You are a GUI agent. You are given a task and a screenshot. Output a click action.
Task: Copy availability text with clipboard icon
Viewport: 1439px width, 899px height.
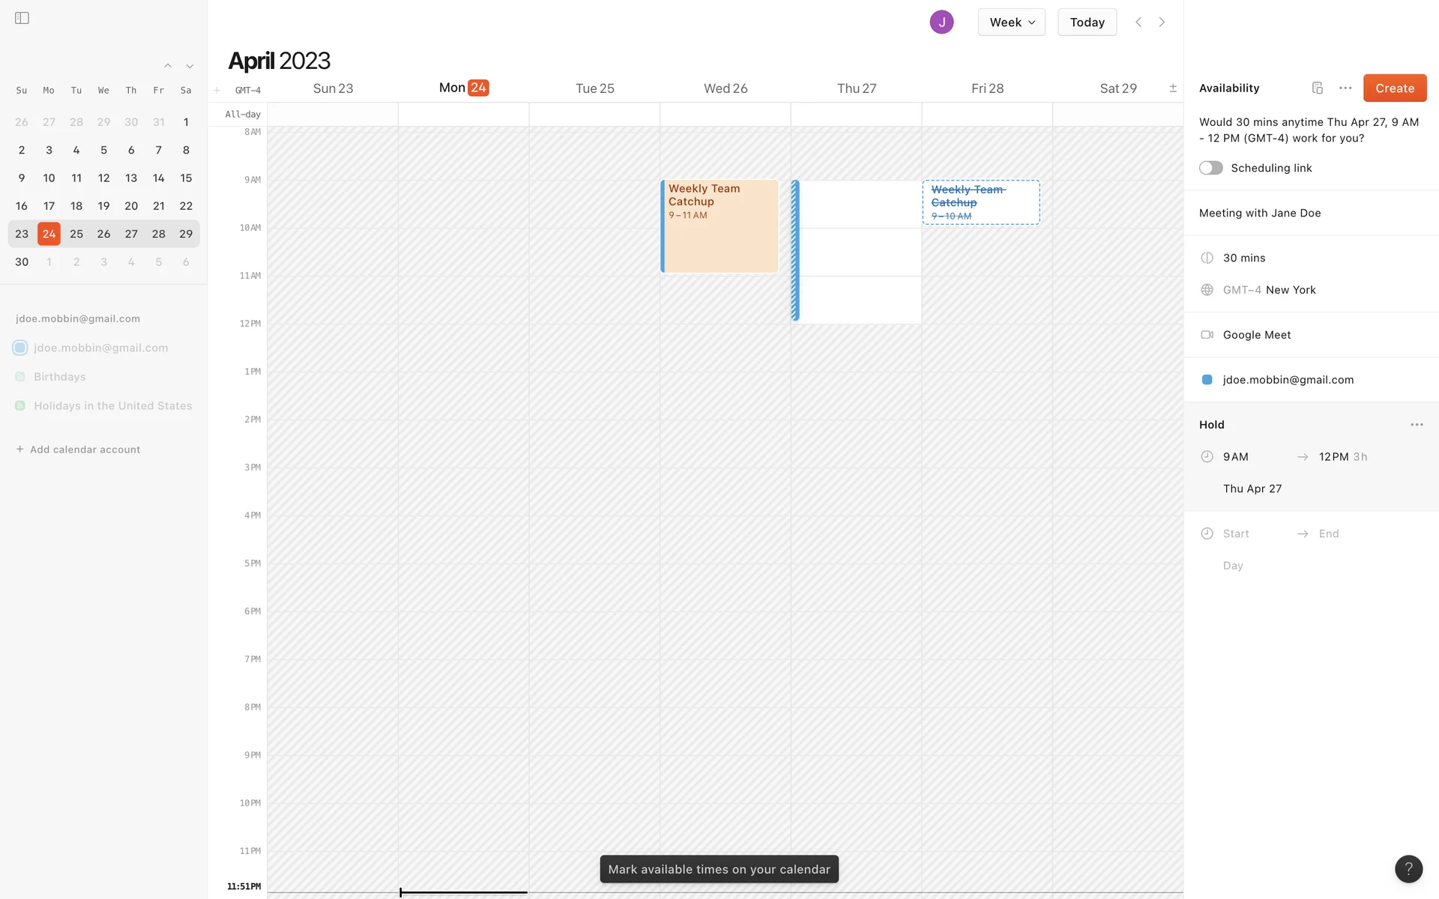[1317, 88]
